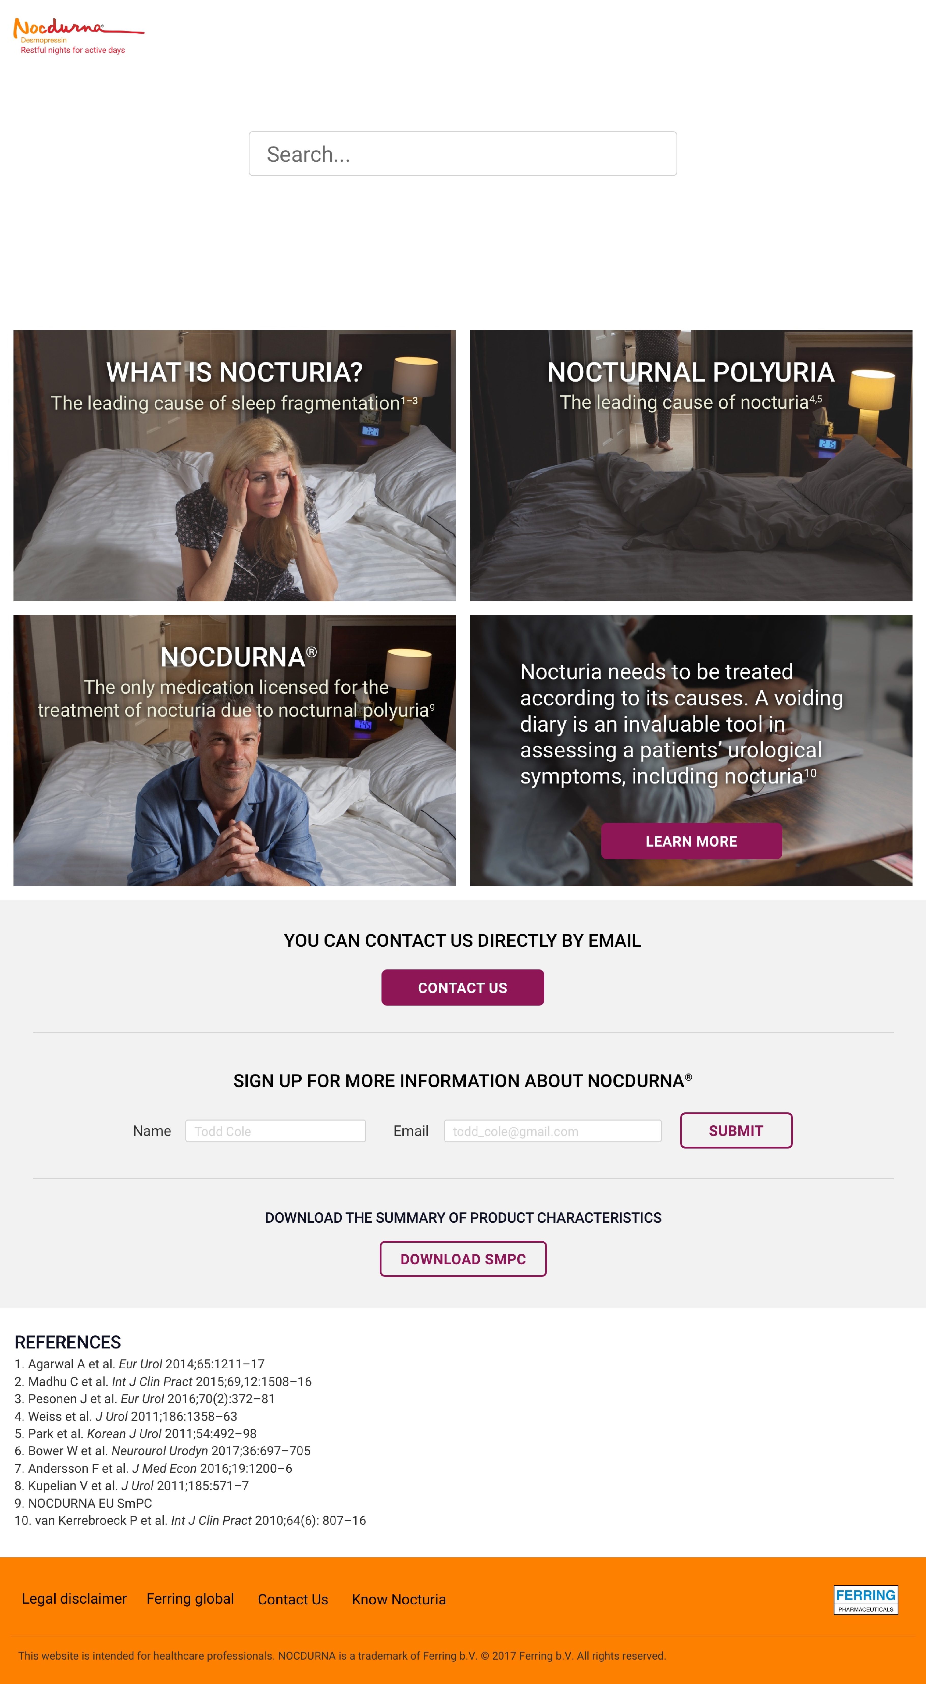Open the Nocturnal Polyuria tile

coord(691,466)
